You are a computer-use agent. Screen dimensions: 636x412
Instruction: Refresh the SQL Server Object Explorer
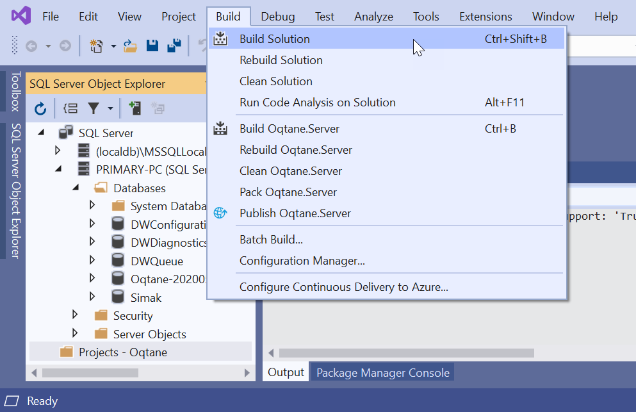pyautogui.click(x=40, y=108)
